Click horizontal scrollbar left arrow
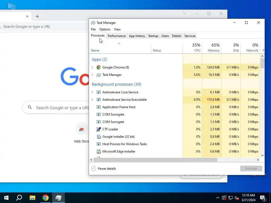The width and height of the screenshot is (271, 203). [91, 160]
